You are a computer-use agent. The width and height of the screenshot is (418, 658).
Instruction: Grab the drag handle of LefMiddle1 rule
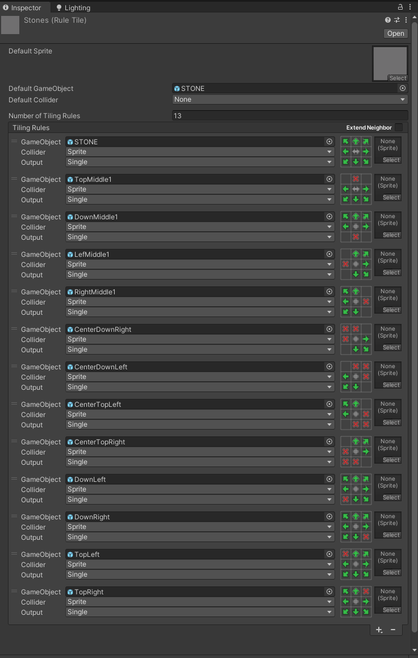(14, 254)
